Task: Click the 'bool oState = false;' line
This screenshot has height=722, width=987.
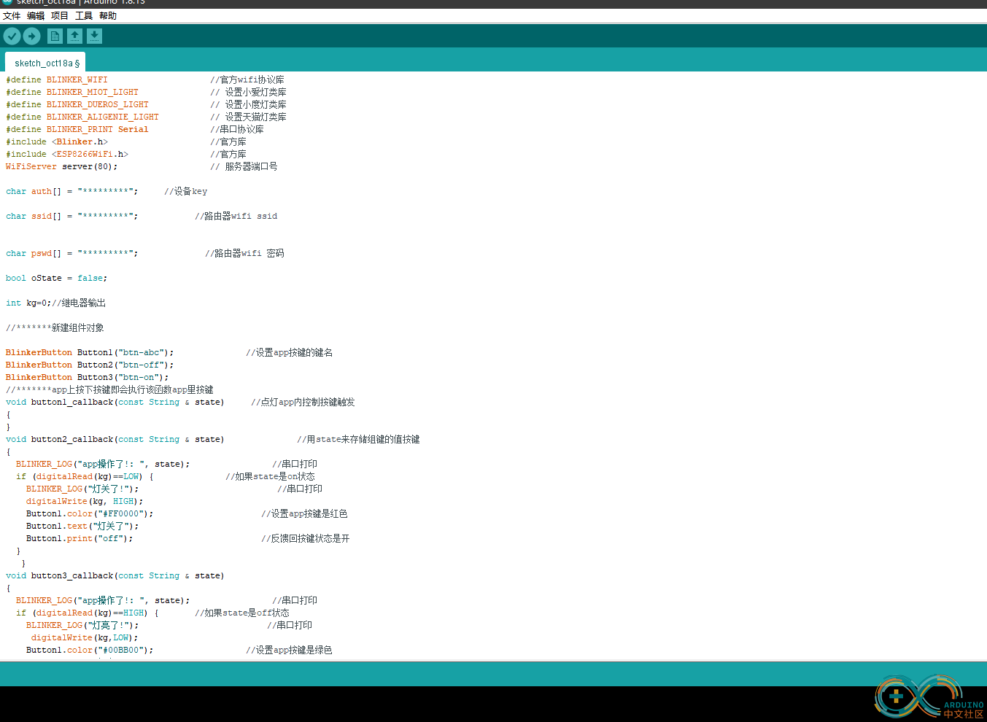Action: pos(57,279)
